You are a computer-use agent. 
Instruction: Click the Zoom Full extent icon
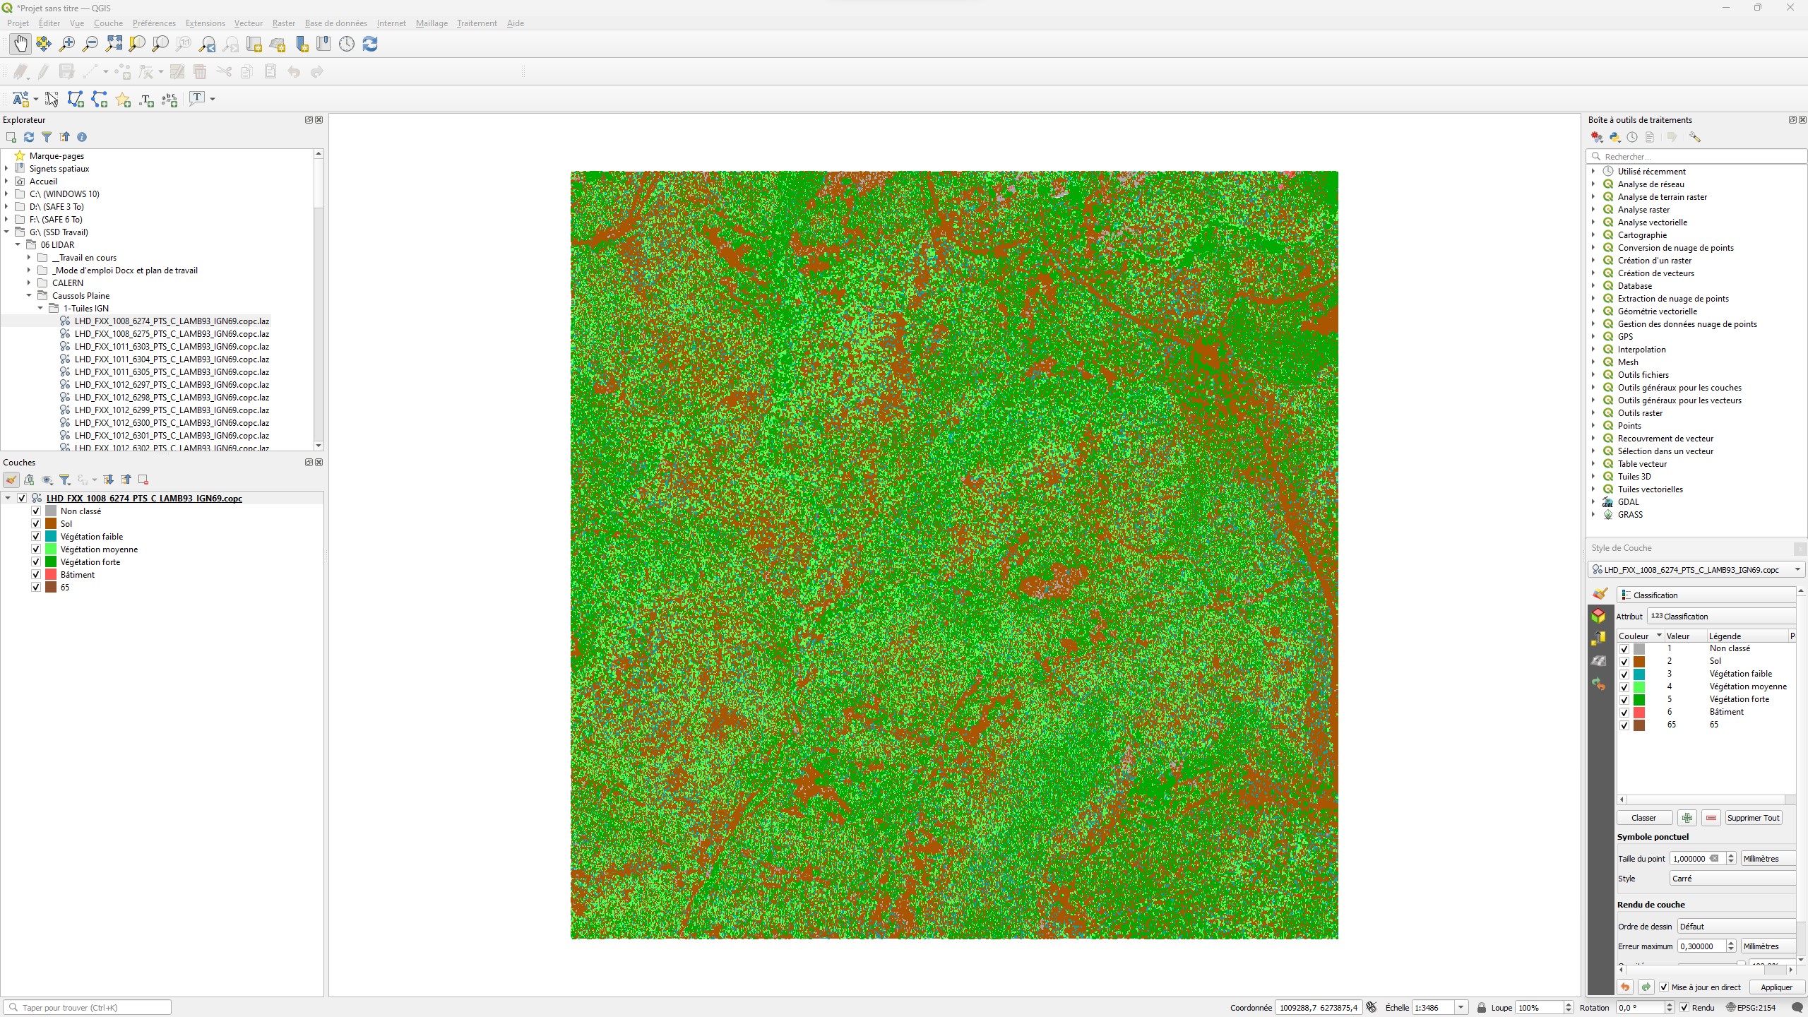coord(114,44)
